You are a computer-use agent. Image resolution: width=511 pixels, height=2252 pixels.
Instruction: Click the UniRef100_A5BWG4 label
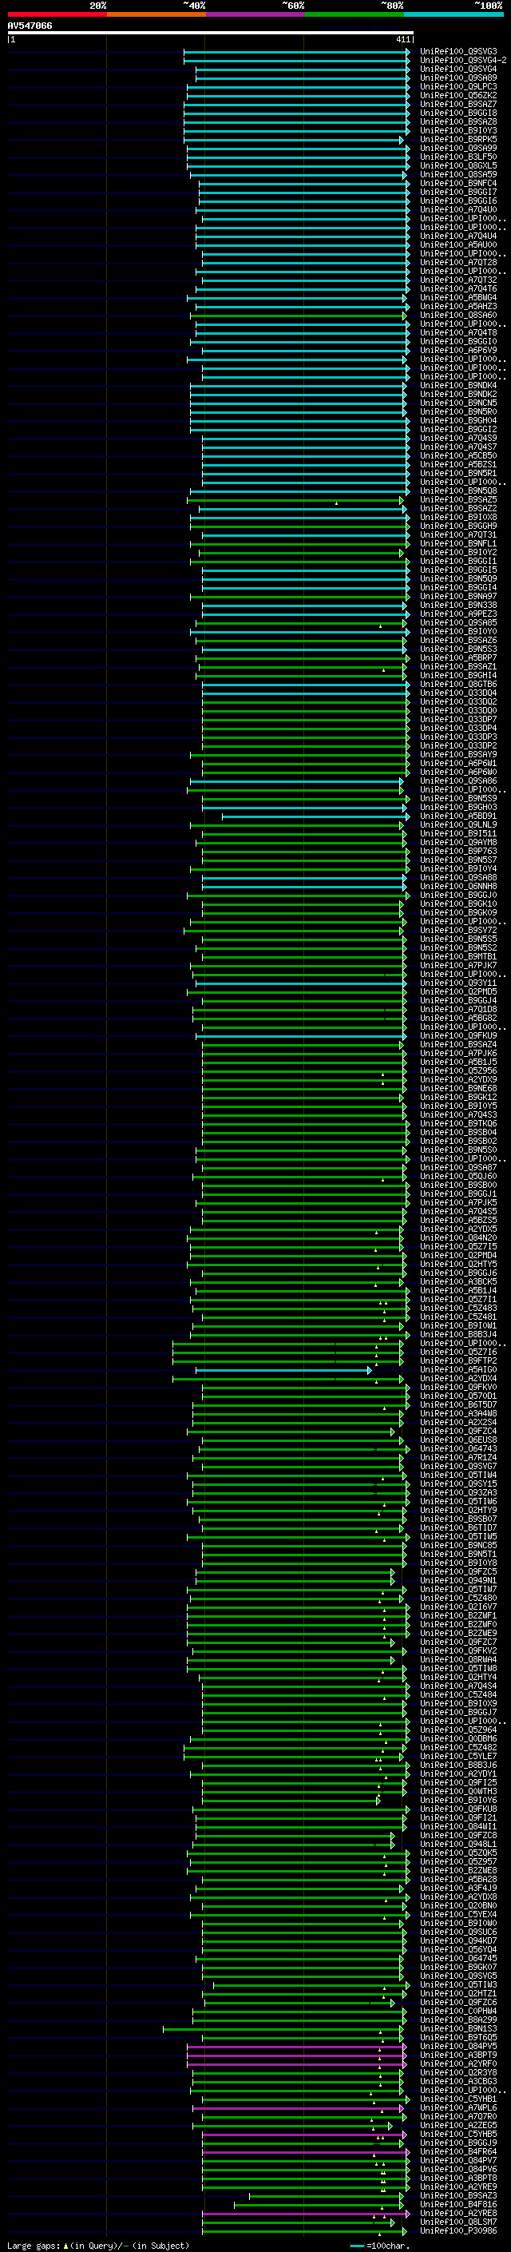tap(458, 297)
